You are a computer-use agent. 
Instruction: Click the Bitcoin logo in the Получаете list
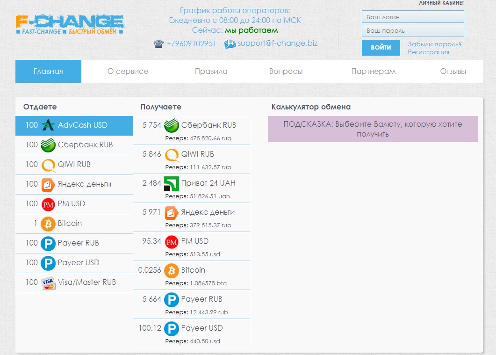[x=172, y=271]
